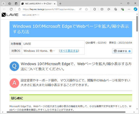Open Settings and more ellipsis menu

pyautogui.click(x=129, y=9)
